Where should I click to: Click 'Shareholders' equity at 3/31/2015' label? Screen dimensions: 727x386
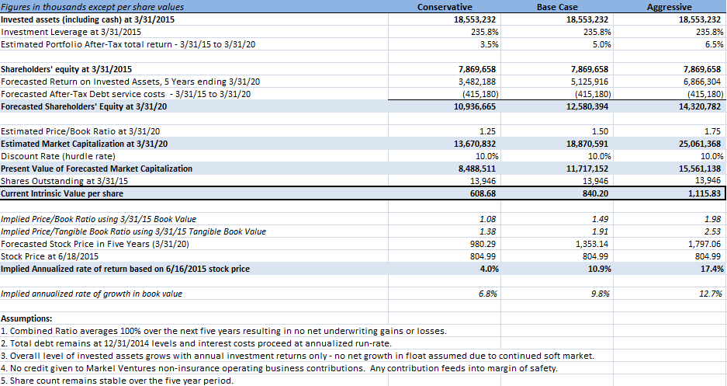(66, 69)
